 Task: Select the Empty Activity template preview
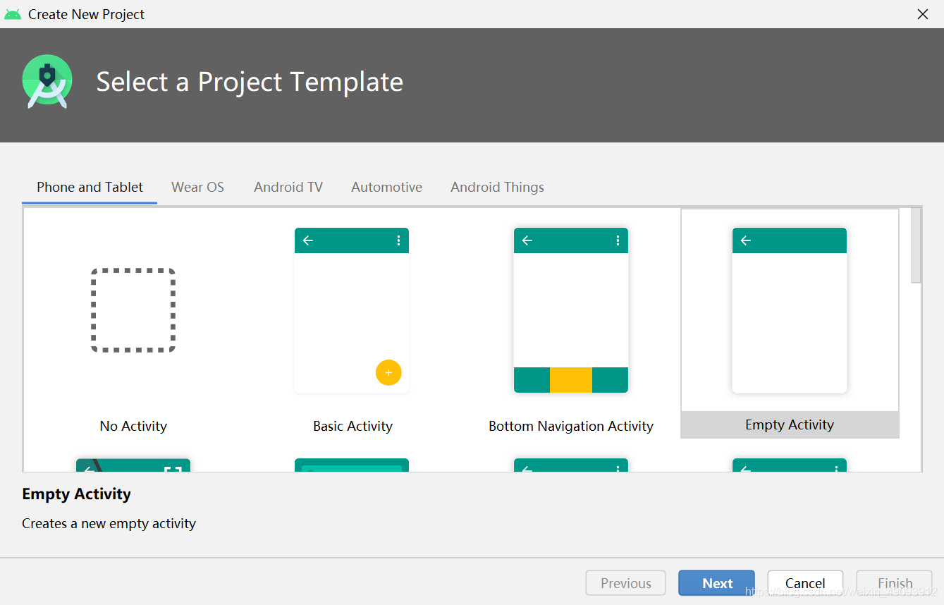790,310
